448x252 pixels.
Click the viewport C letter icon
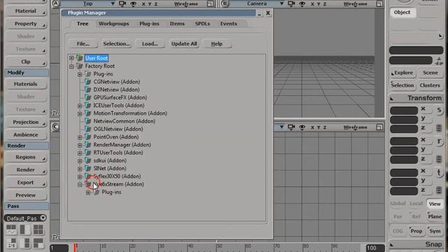(x=55, y=127)
